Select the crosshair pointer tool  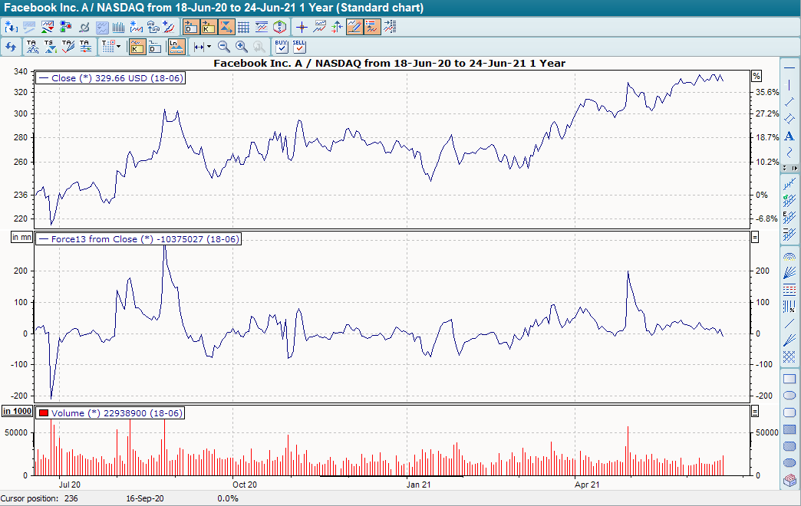pyautogui.click(x=302, y=26)
